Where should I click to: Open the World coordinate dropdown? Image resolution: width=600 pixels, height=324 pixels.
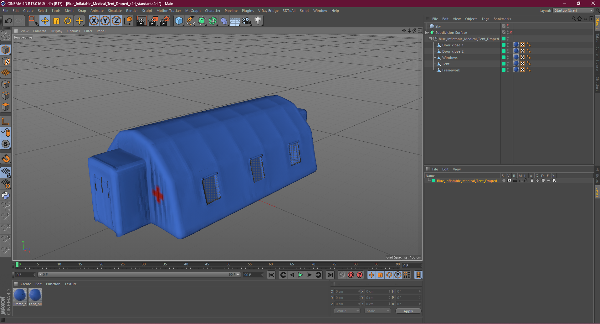(x=347, y=311)
